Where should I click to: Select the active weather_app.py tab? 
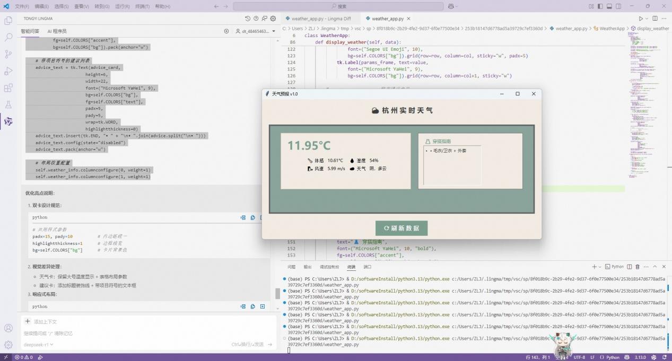388,19
